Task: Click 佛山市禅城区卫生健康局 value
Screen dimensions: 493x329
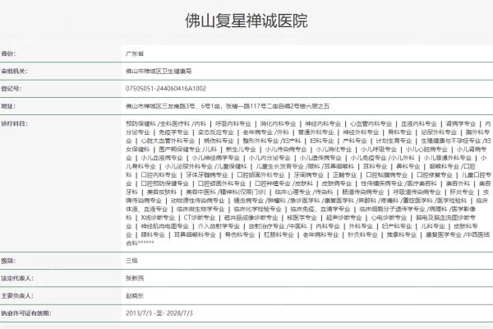Action: [x=159, y=72]
